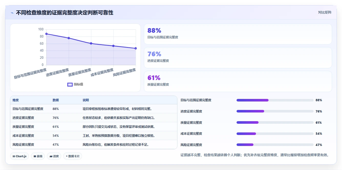The image size is (342, 170).
Task: Click the description starting with 工时、采购和预算
Action: coord(119,136)
